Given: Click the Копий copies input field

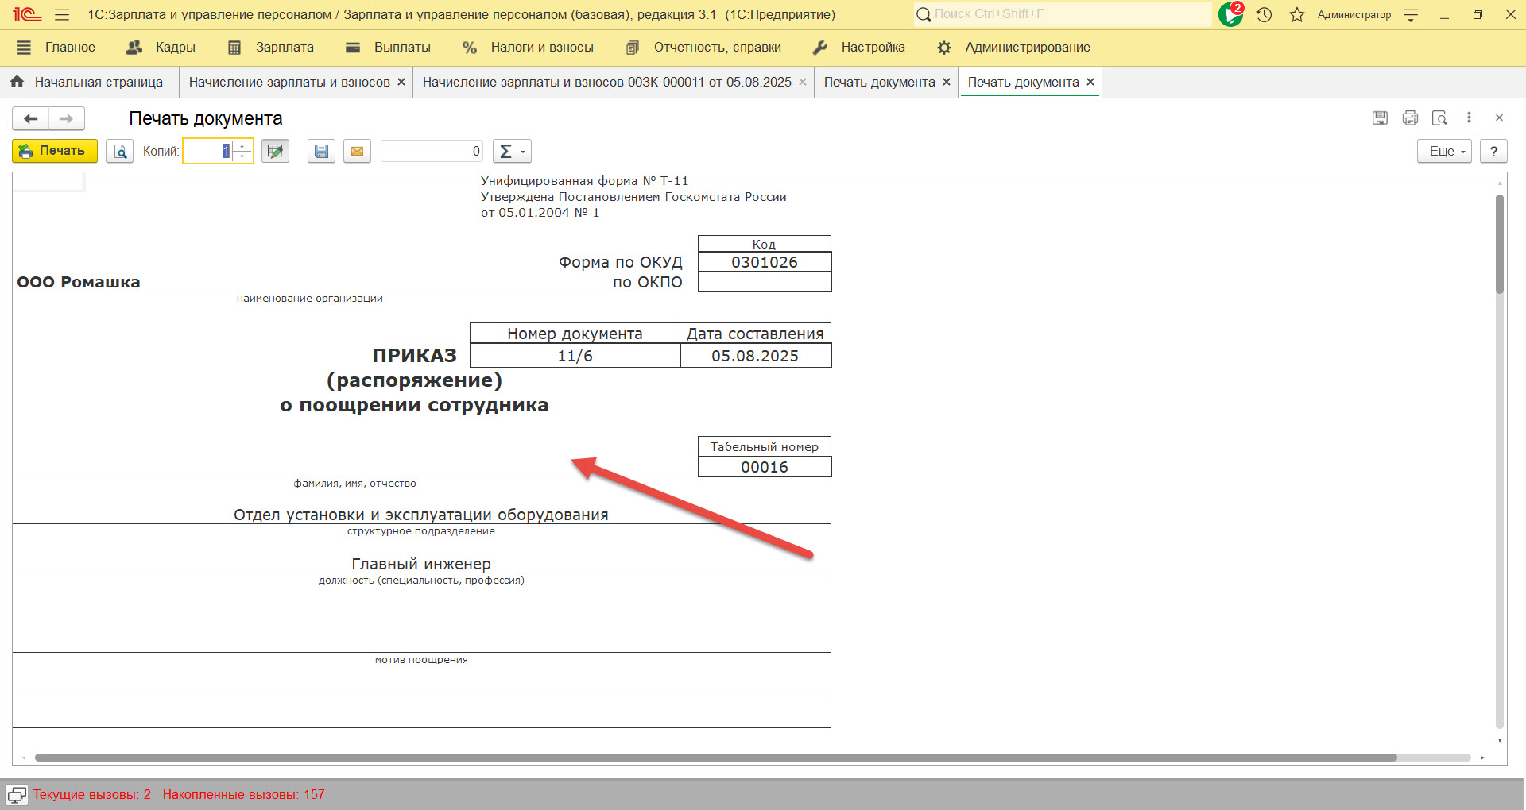Looking at the screenshot, I should click(208, 151).
